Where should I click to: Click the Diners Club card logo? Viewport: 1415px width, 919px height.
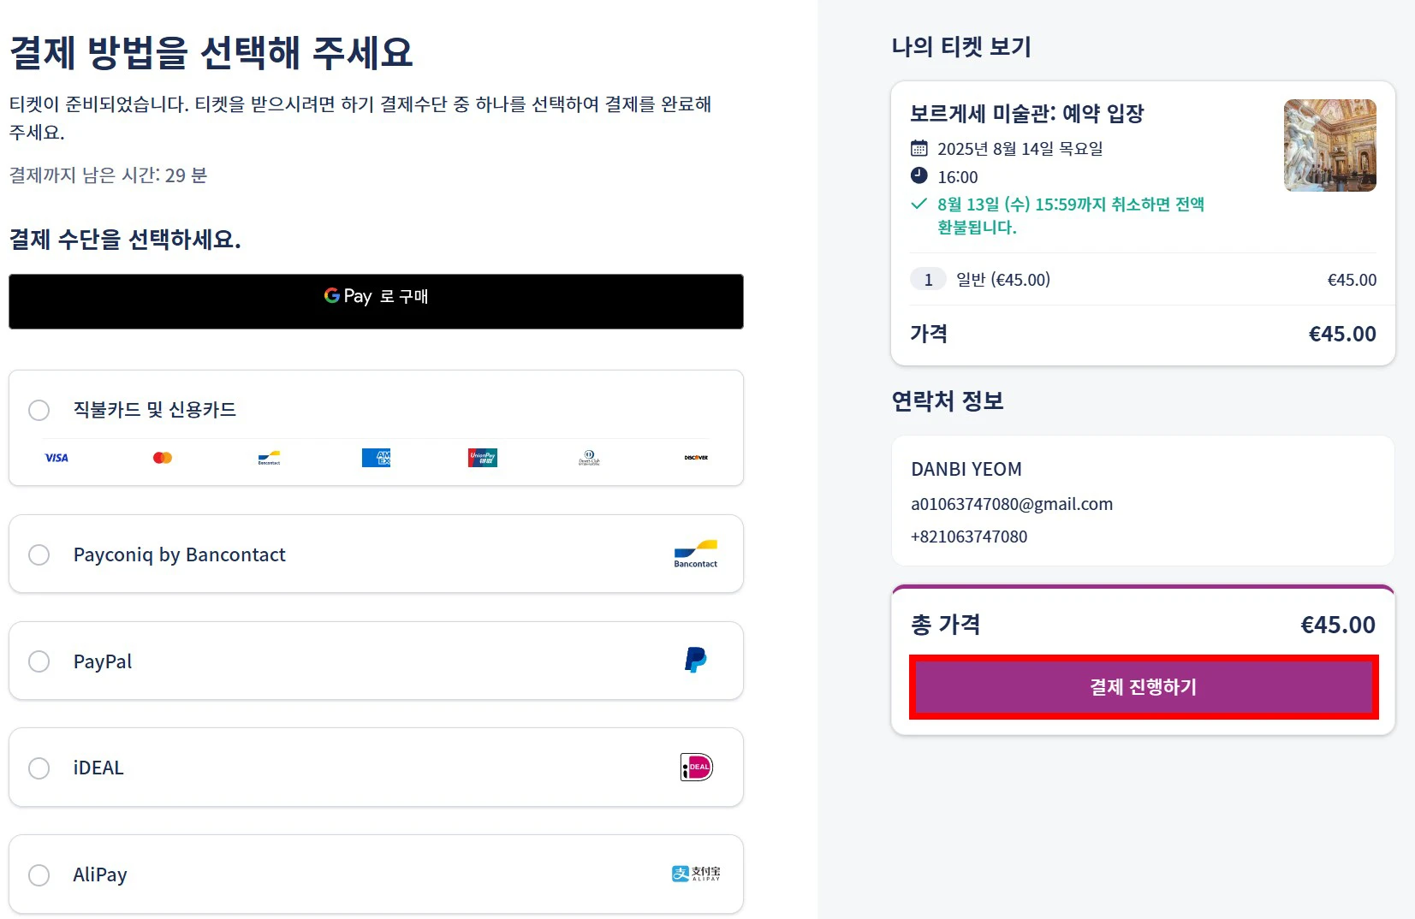pos(589,458)
